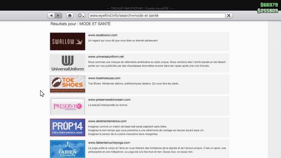281x158 pixels.
Task: Click the browser back arrow
Action: pyautogui.click(x=51, y=16)
